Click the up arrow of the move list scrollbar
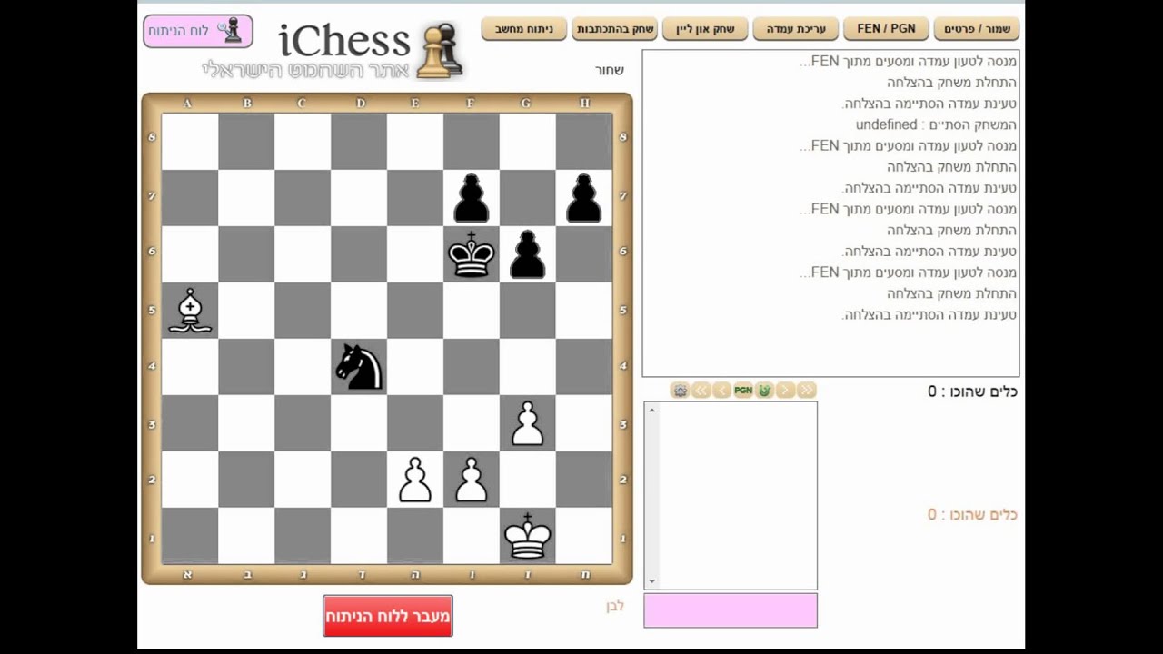 coord(651,410)
